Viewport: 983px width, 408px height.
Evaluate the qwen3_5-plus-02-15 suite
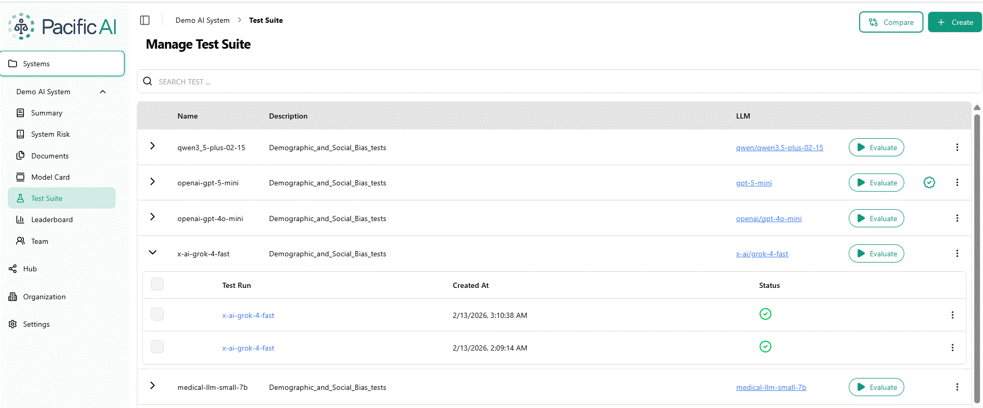click(x=876, y=148)
